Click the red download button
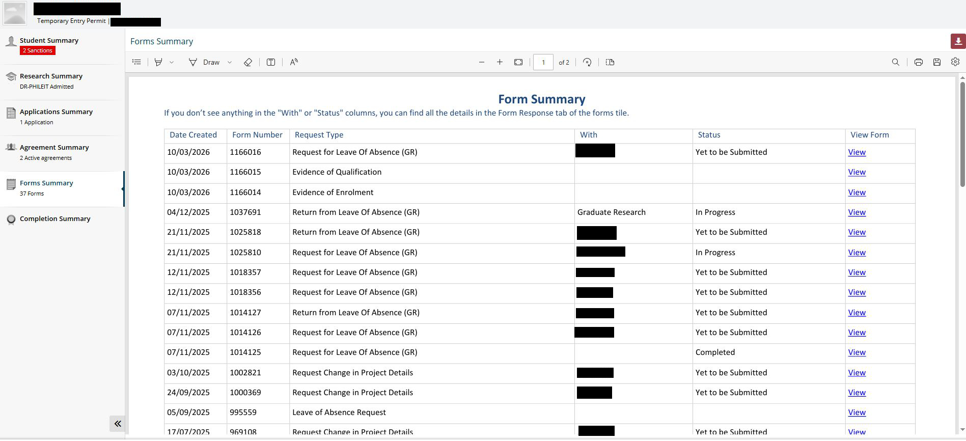Screen dimensions: 966x441 (958, 41)
